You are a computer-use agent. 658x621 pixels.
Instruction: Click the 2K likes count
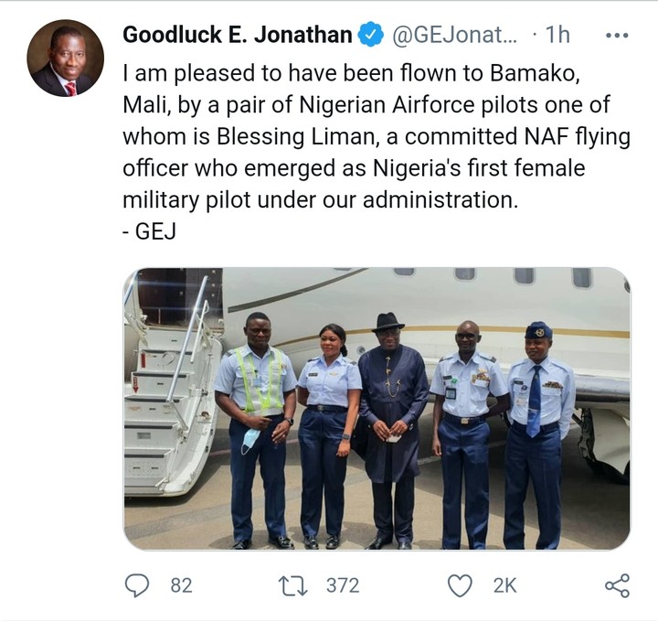click(504, 585)
